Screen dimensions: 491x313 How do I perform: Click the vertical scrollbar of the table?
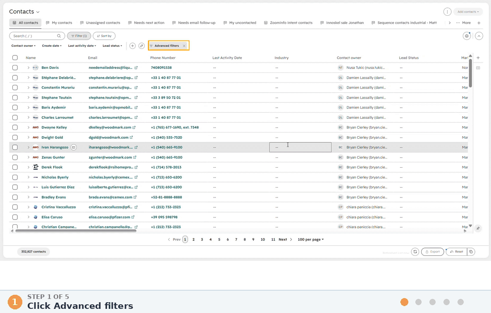coord(470,73)
